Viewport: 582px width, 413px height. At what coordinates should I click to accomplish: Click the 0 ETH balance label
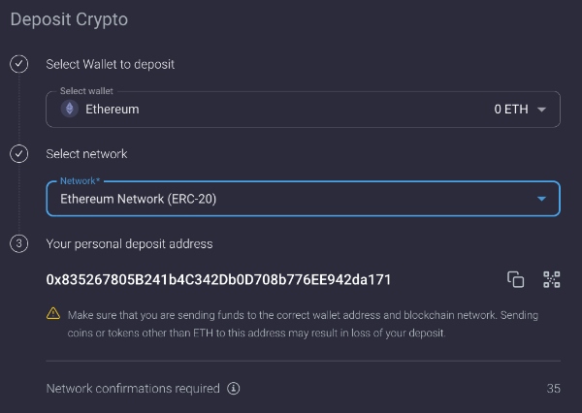(x=511, y=110)
